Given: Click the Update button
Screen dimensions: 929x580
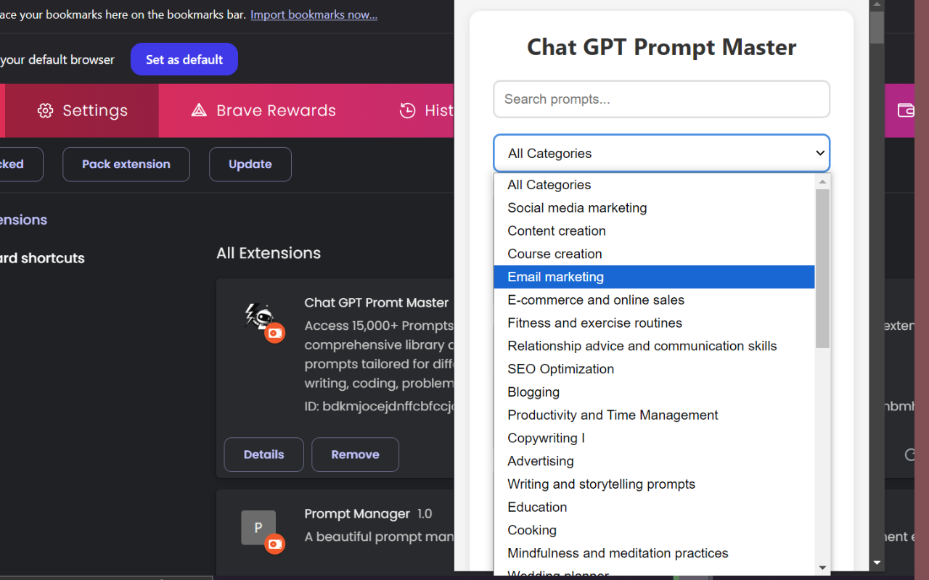Looking at the screenshot, I should coord(250,164).
